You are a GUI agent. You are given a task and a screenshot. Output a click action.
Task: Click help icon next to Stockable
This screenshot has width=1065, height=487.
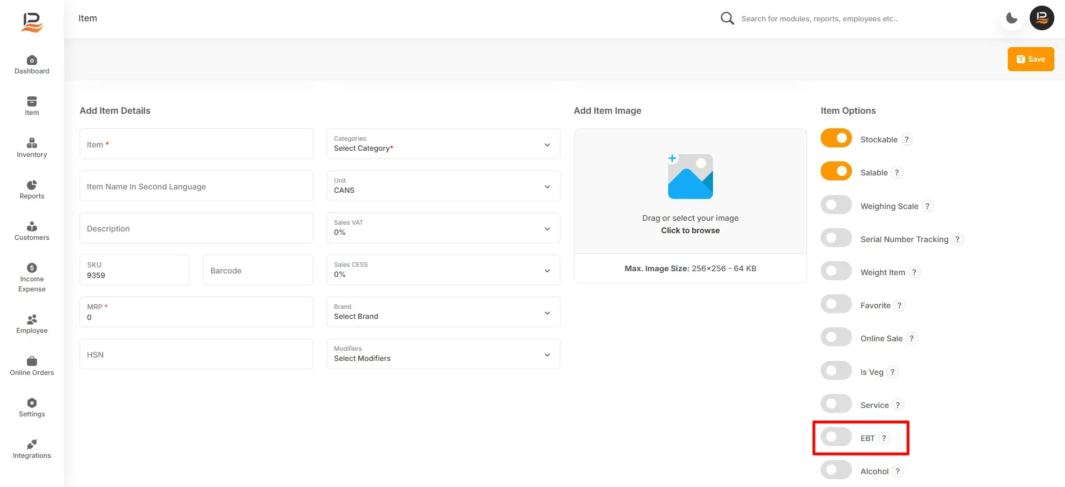click(x=906, y=140)
